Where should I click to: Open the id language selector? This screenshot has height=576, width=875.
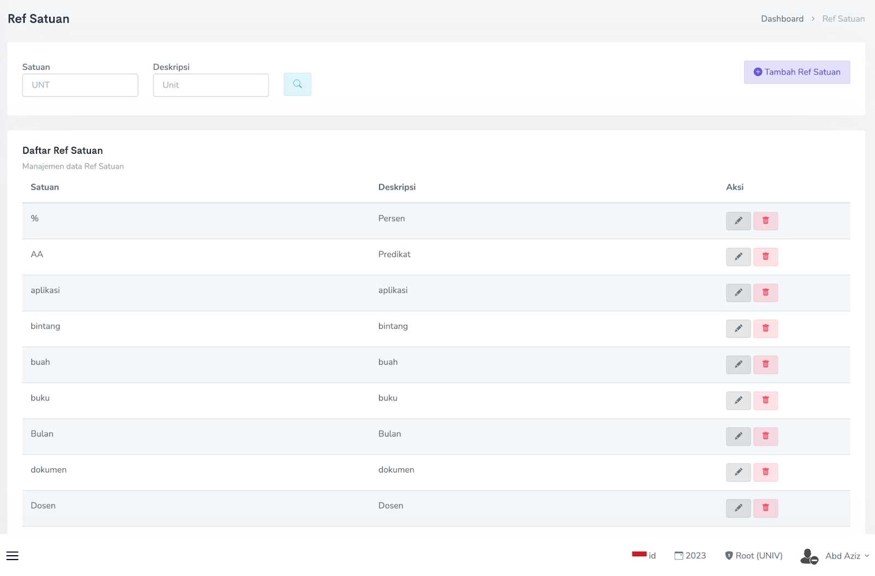pyautogui.click(x=644, y=556)
